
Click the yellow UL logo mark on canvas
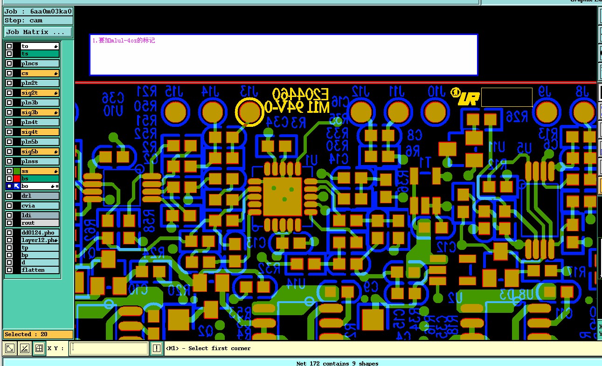pos(465,97)
